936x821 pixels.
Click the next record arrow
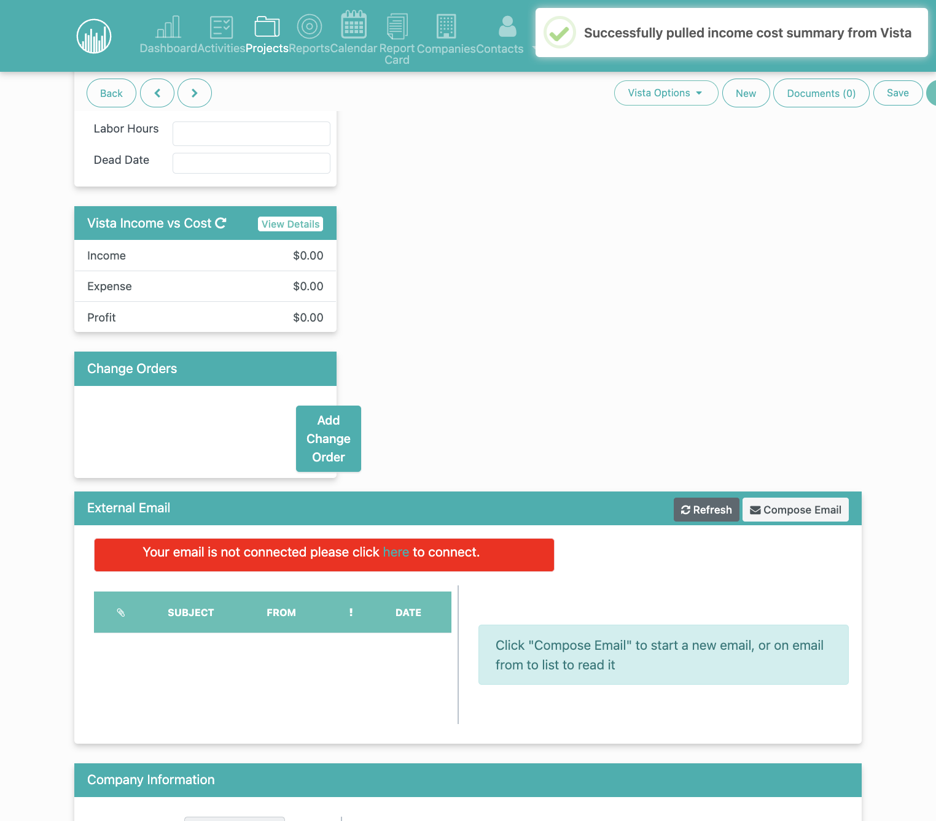coord(195,93)
